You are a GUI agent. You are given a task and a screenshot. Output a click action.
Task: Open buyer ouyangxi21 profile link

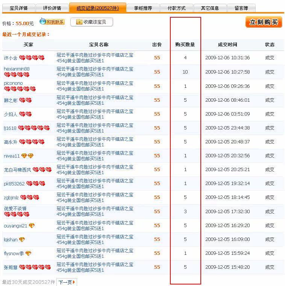15,226
